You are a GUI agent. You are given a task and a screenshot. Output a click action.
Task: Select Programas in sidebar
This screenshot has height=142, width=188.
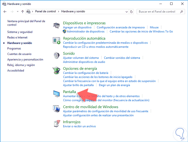[x=14, y=48]
